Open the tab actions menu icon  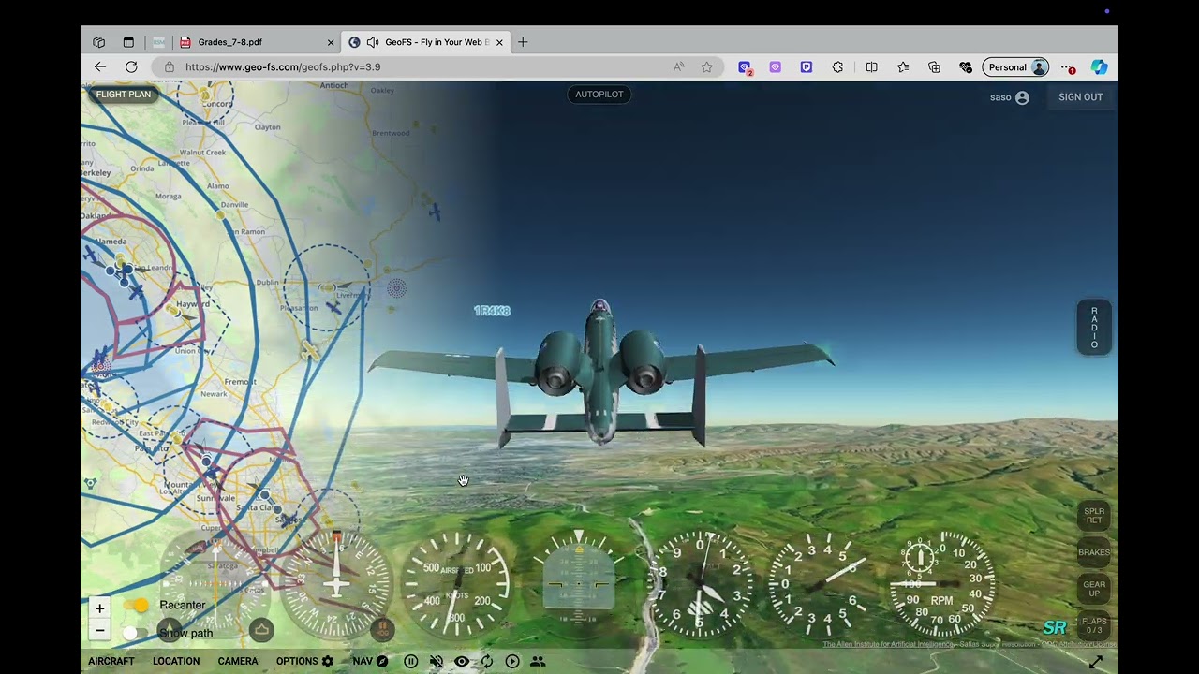point(128,42)
